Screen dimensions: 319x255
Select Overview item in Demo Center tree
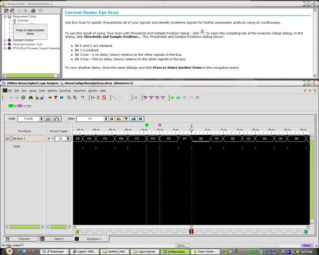23,20
